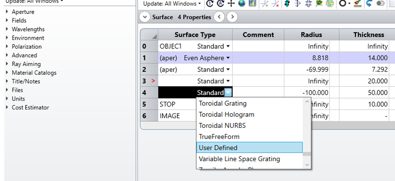395x181 pixels.
Task: Expand the Ray Aiming section
Action: click(7, 64)
